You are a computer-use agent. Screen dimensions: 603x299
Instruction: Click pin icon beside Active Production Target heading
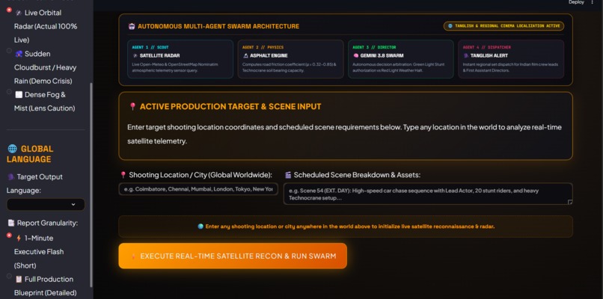pyautogui.click(x=132, y=106)
